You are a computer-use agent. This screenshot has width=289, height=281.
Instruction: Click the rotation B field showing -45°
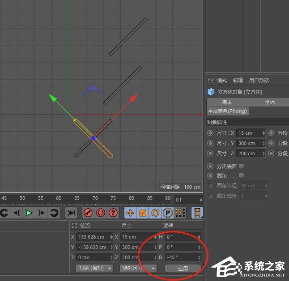click(183, 257)
